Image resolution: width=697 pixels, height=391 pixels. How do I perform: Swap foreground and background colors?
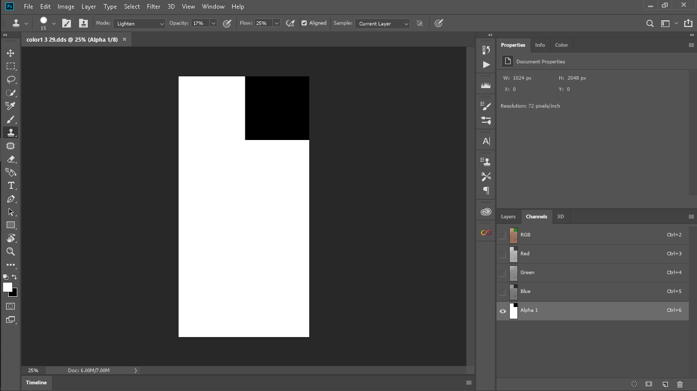tap(14, 277)
